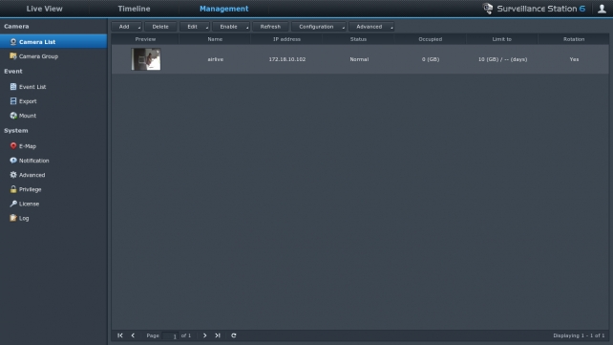Click the Privilege padlock icon
This screenshot has width=613, height=345.
[x=13, y=189]
